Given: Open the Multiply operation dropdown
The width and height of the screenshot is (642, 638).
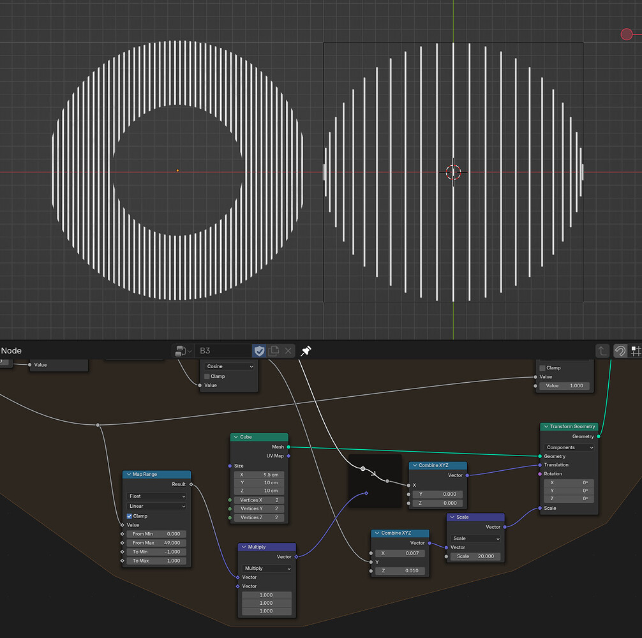Looking at the screenshot, I should click(x=267, y=568).
